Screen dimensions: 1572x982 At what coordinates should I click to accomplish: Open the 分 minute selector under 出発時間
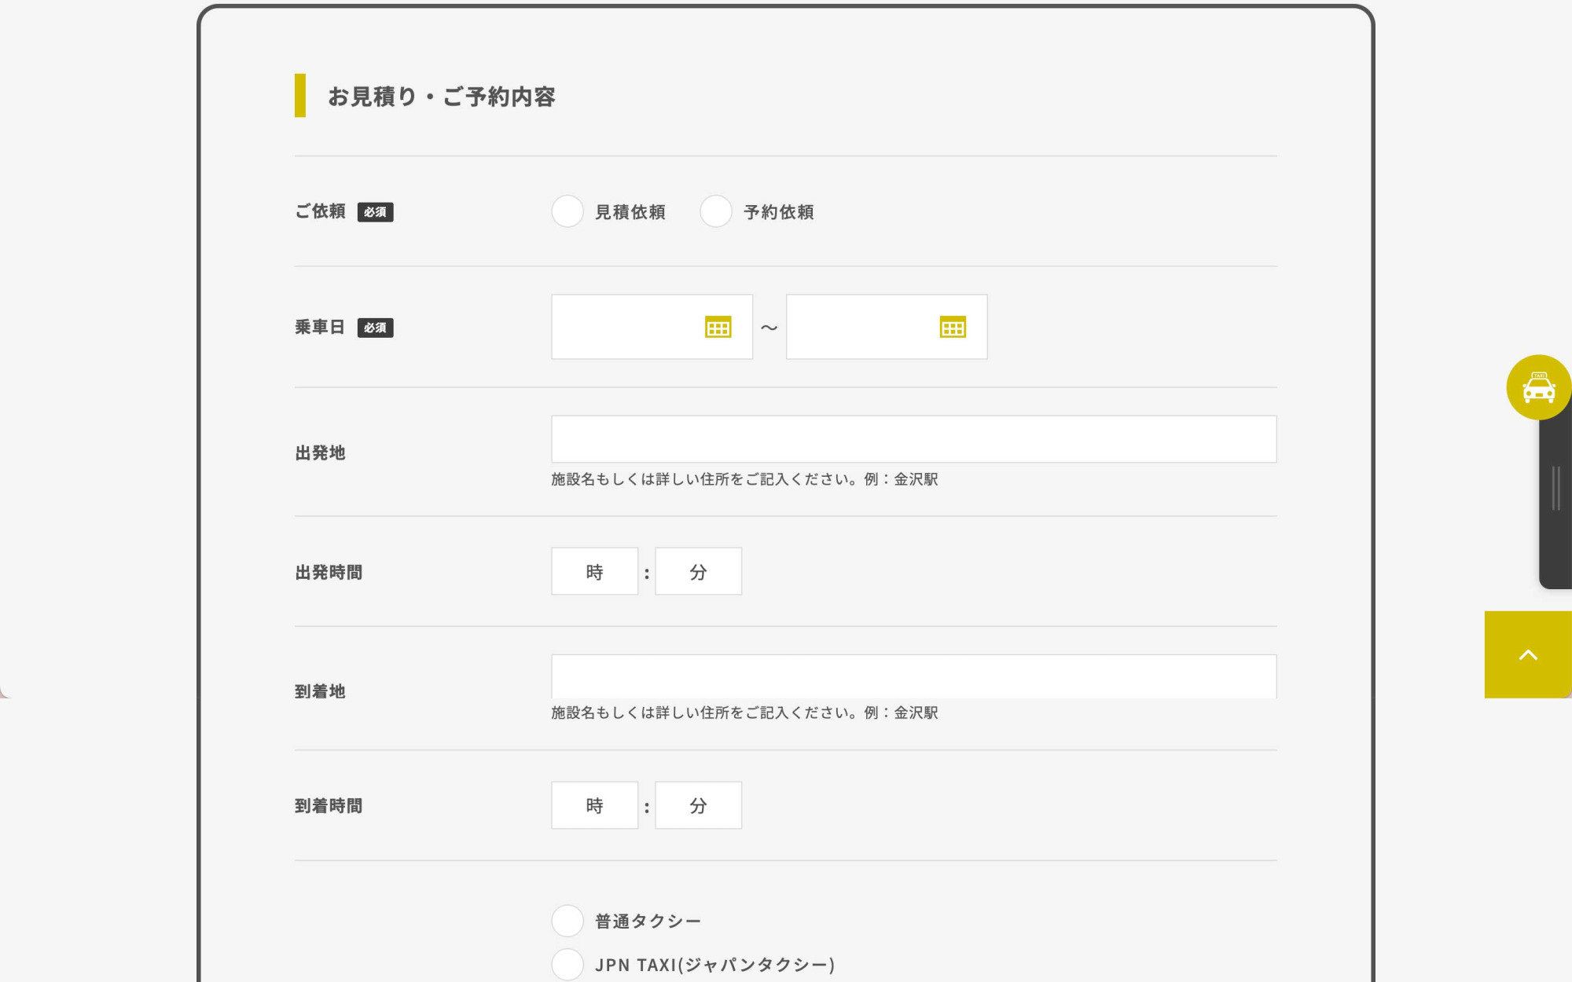[698, 571]
